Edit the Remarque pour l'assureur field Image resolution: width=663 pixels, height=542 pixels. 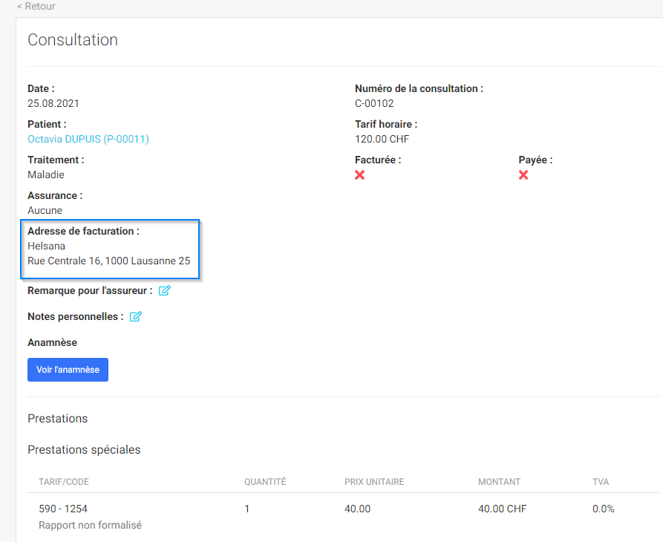click(x=165, y=290)
